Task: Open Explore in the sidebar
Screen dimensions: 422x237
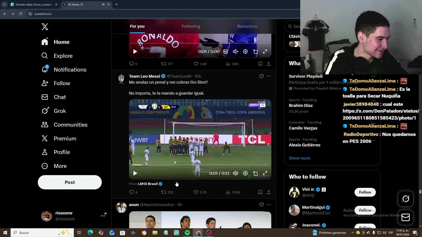Action: pyautogui.click(x=57, y=56)
